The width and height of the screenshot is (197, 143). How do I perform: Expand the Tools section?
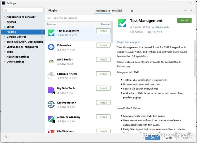(x=4, y=52)
